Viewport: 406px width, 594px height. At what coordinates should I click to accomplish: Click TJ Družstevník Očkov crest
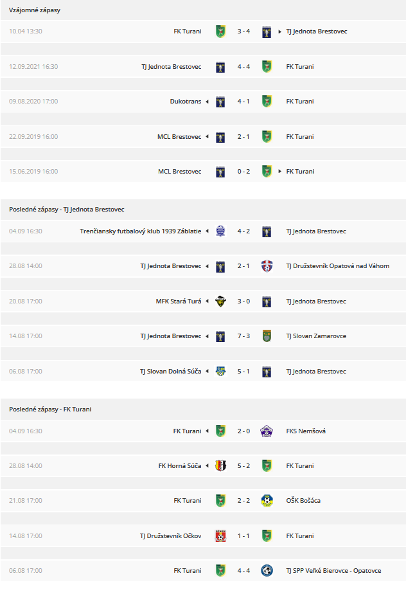point(220,536)
